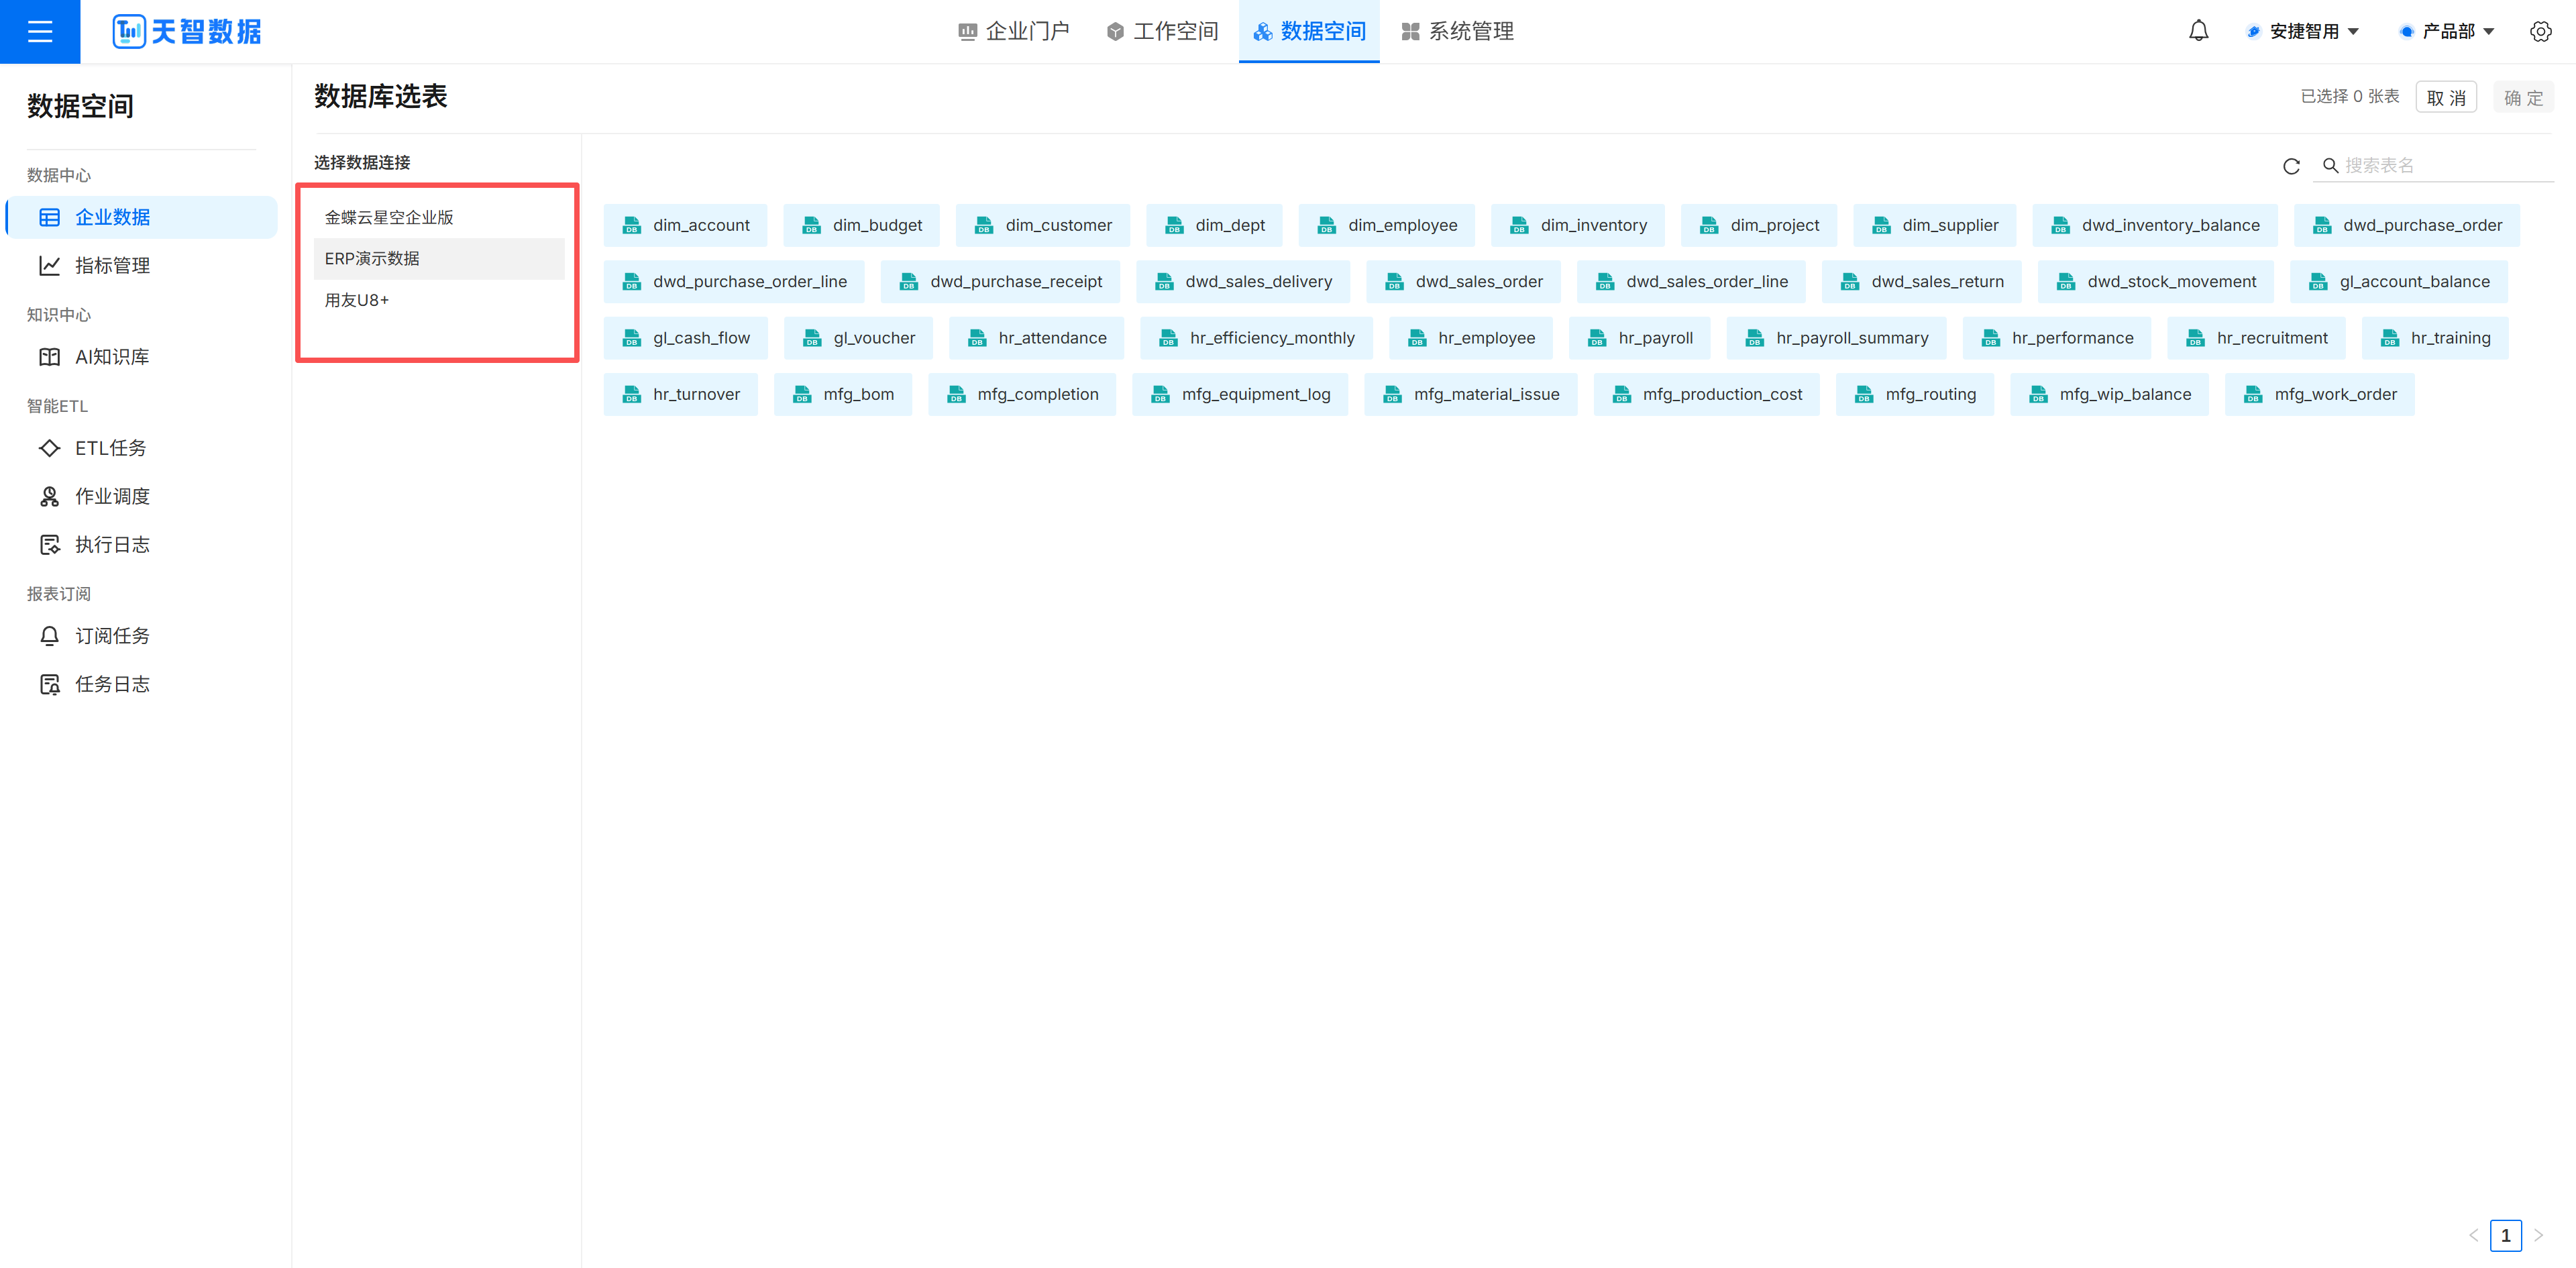Click the 取消 button

coord(2446,97)
